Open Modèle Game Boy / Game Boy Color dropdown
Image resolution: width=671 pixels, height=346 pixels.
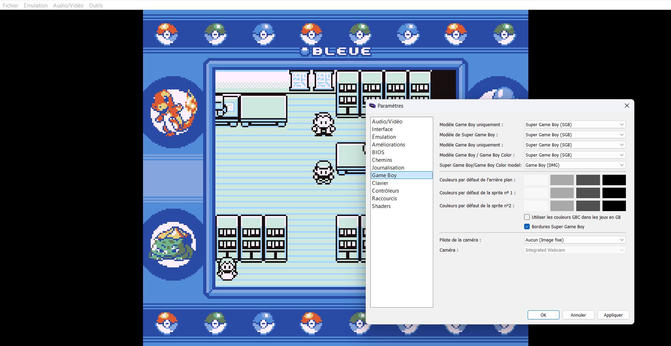pos(574,155)
